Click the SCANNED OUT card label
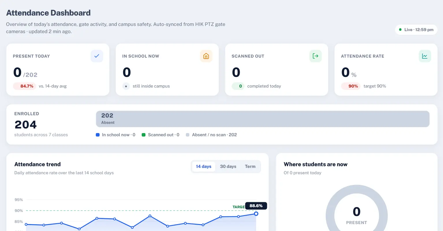This screenshot has height=231, width=443. (x=248, y=56)
